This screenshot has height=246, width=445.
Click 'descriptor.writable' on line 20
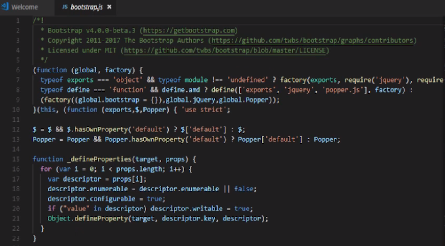click(x=186, y=209)
